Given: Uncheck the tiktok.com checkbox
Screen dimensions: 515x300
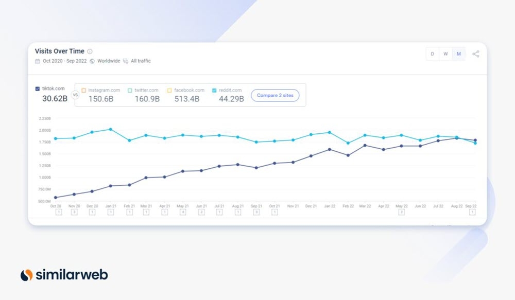Looking at the screenshot, I should pos(38,88).
